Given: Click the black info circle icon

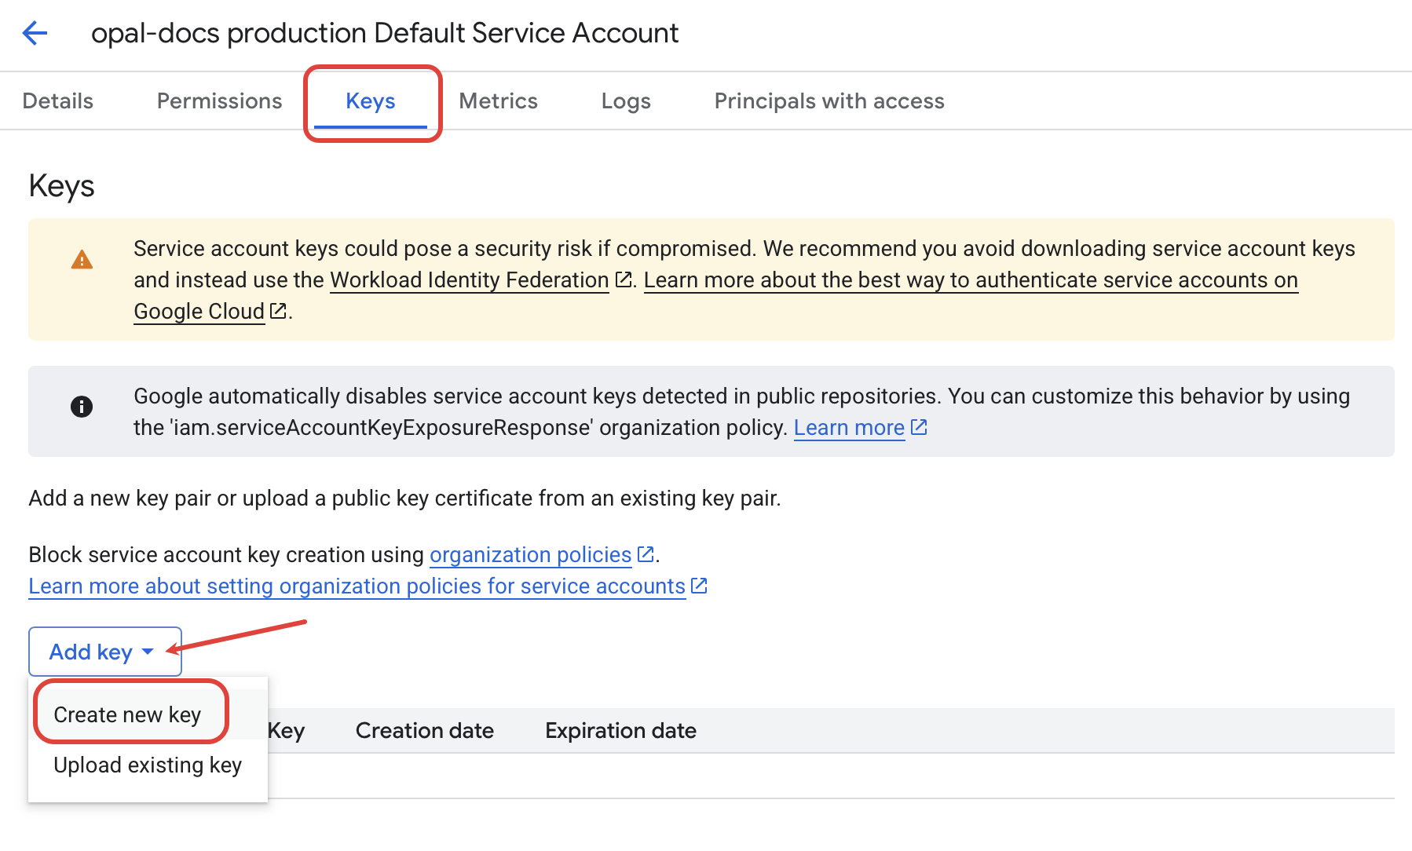Looking at the screenshot, I should point(82,407).
